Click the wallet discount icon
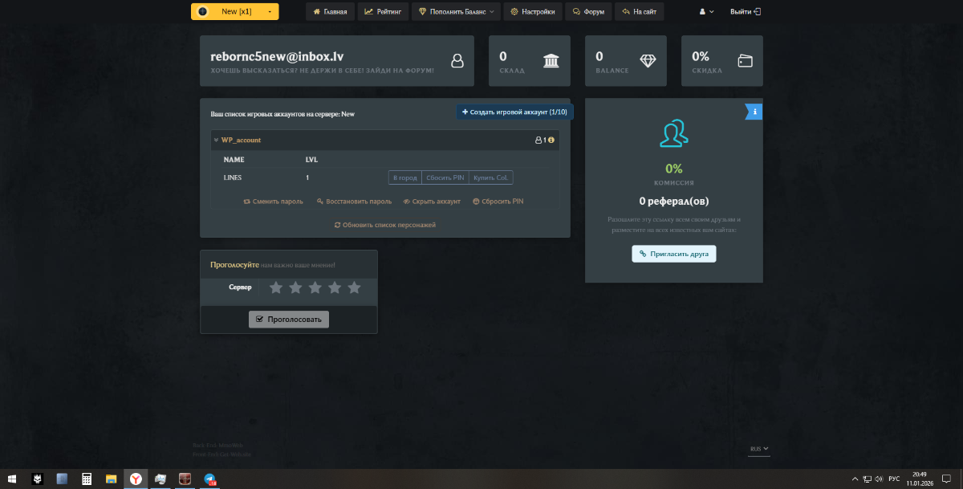The image size is (963, 489). [x=745, y=61]
